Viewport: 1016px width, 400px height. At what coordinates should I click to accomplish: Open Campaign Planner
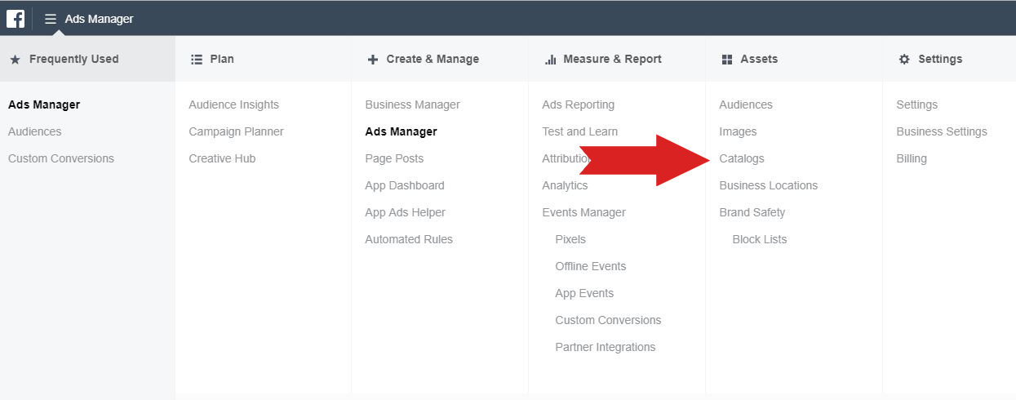pos(236,131)
